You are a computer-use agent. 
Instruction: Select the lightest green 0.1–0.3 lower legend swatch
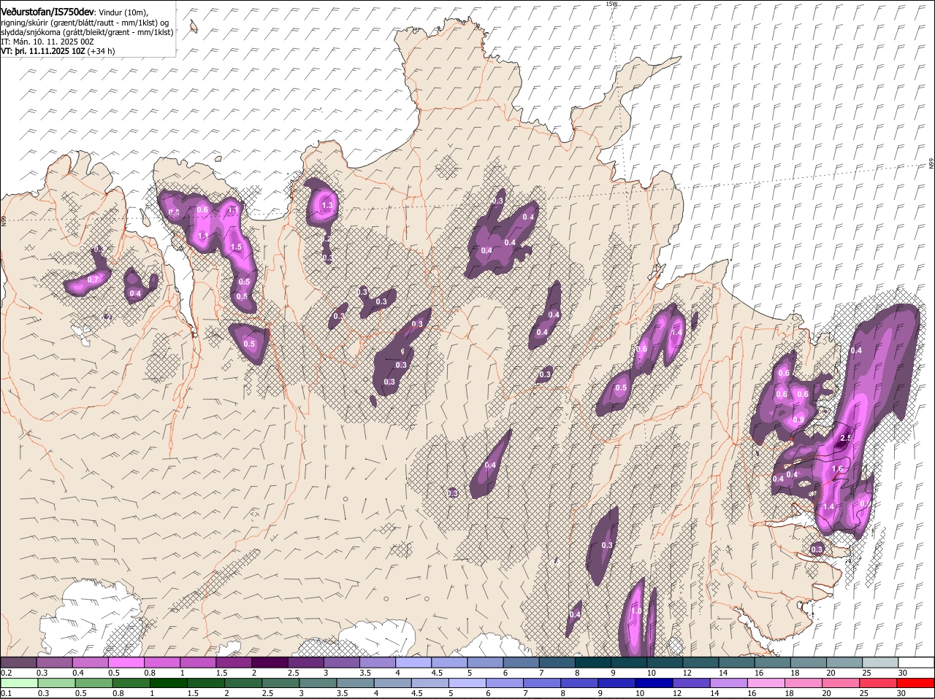pos(19,684)
